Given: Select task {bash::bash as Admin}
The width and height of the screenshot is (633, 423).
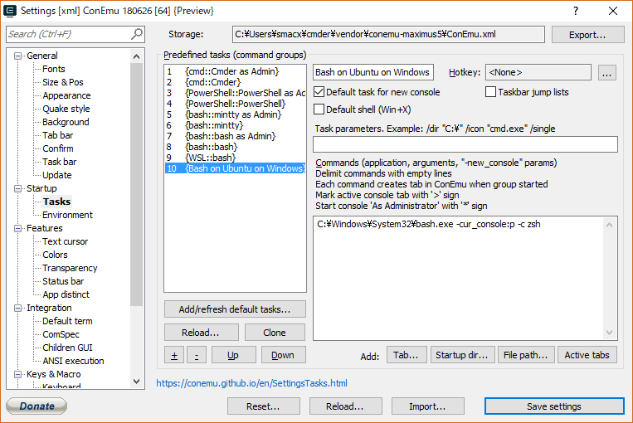Looking at the screenshot, I should coord(235,136).
